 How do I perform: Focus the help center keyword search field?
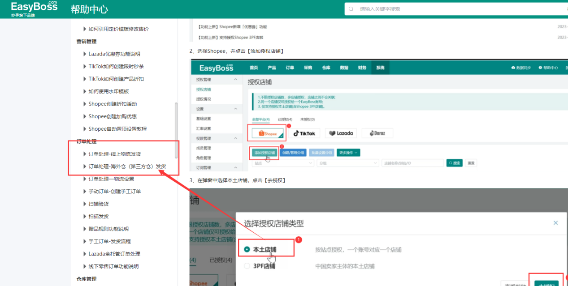456,9
